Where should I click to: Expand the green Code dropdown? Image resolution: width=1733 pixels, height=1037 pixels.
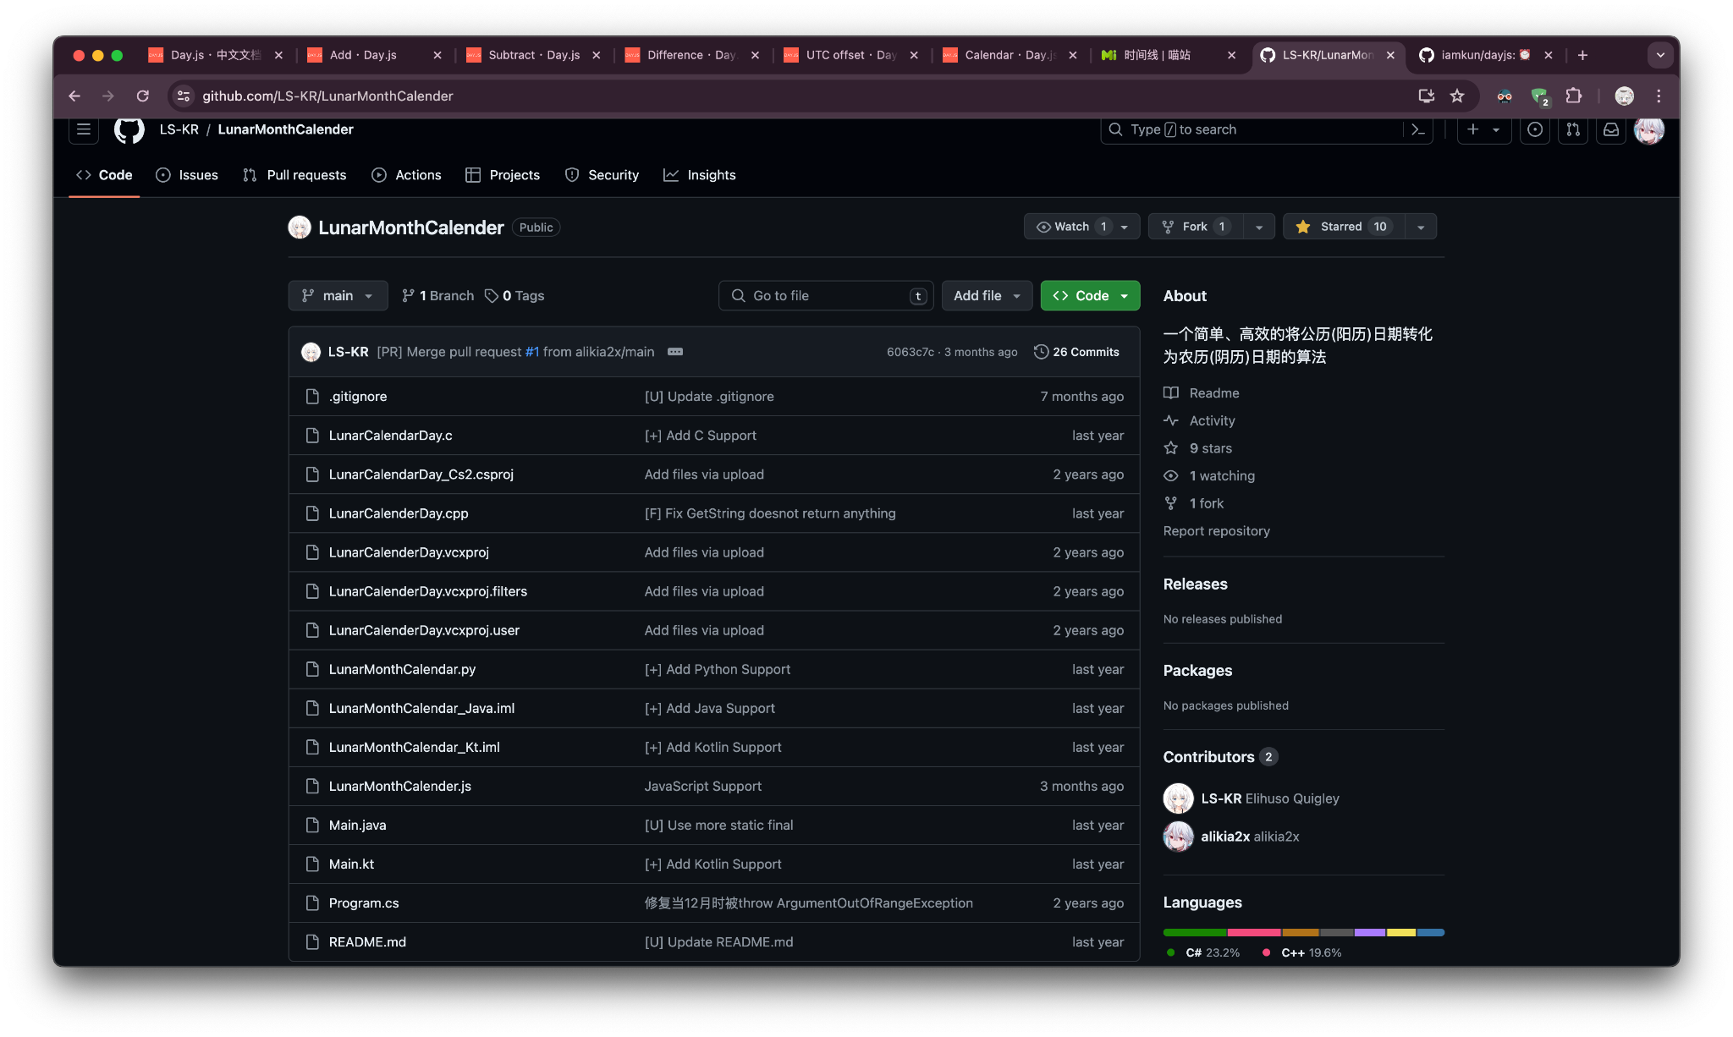pos(1090,295)
